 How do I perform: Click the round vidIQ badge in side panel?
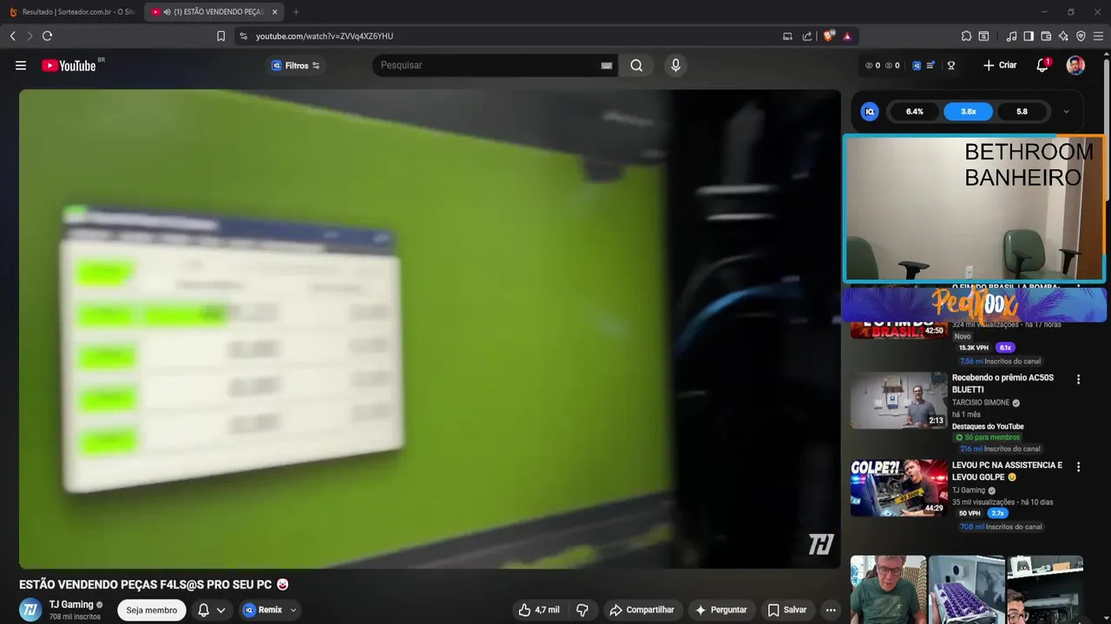coord(870,112)
